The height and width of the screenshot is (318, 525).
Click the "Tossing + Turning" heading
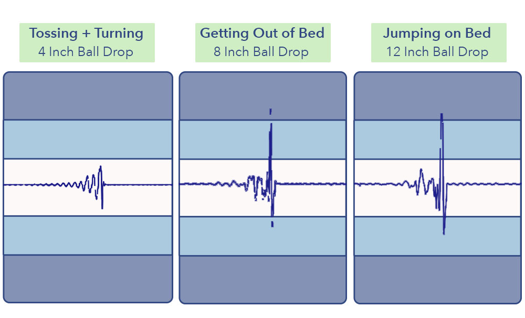(x=86, y=34)
